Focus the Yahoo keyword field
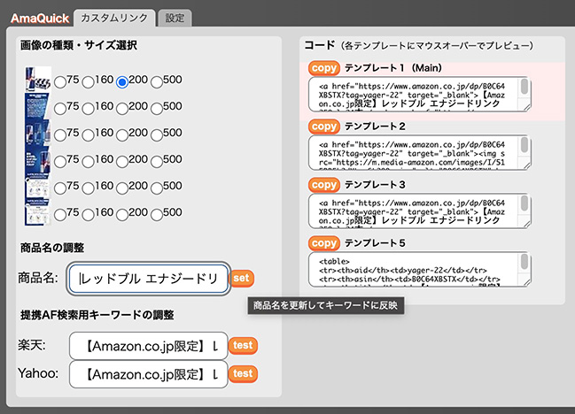Image resolution: width=575 pixels, height=414 pixels. coord(149,374)
